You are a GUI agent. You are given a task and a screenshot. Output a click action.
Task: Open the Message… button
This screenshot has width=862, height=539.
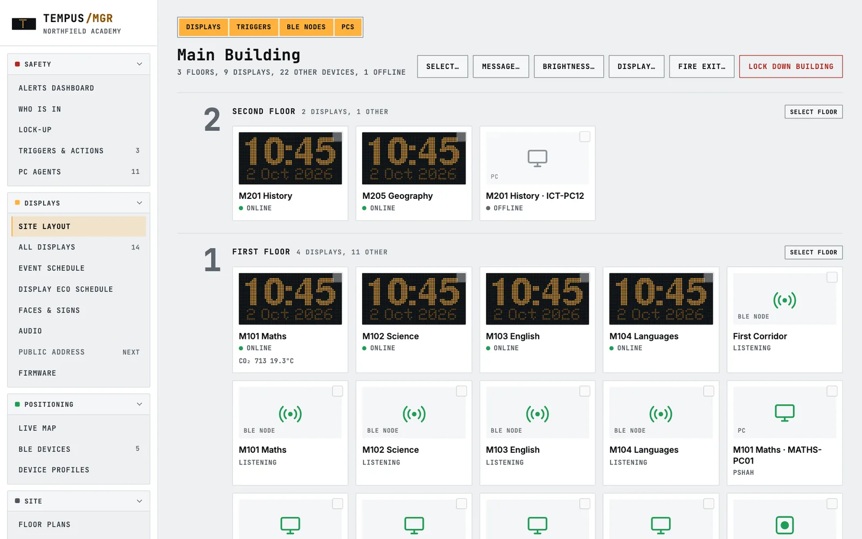pyautogui.click(x=500, y=66)
